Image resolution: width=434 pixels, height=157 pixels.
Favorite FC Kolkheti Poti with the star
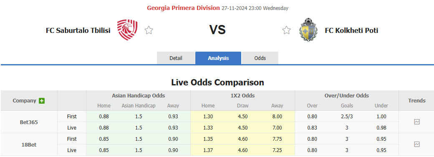(286, 30)
